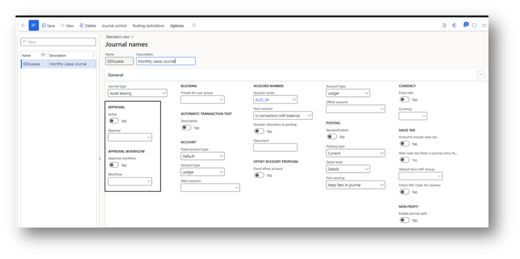
Task: Turn on the Approval workflow toggle
Action: [114, 165]
